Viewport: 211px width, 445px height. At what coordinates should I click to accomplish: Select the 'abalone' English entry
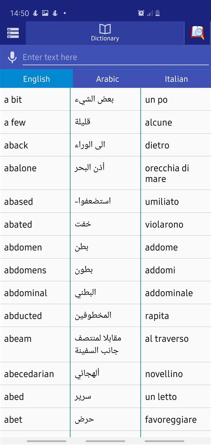click(x=20, y=168)
